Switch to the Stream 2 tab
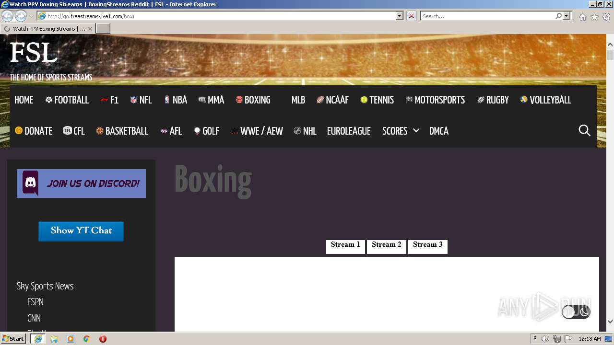This screenshot has height=345, width=614. [x=387, y=246]
